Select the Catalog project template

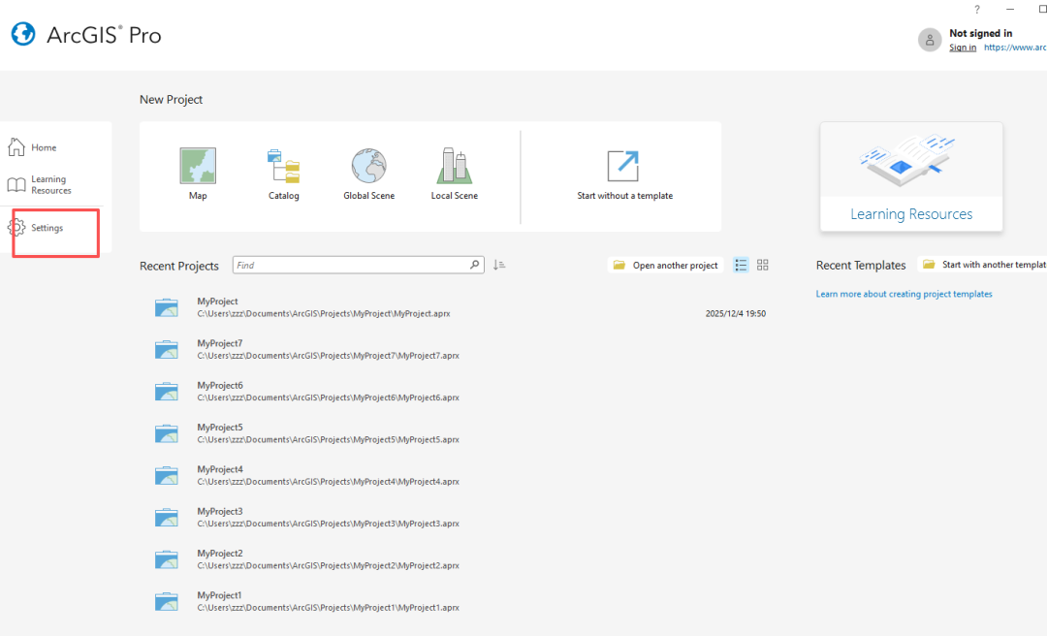pyautogui.click(x=283, y=173)
